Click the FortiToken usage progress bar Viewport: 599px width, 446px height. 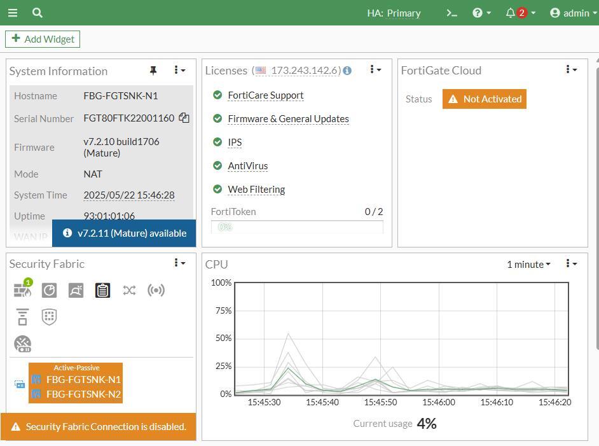tap(297, 226)
